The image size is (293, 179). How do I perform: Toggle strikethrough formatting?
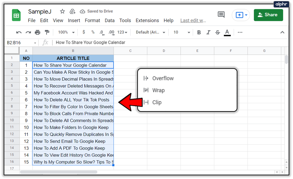click(218, 32)
